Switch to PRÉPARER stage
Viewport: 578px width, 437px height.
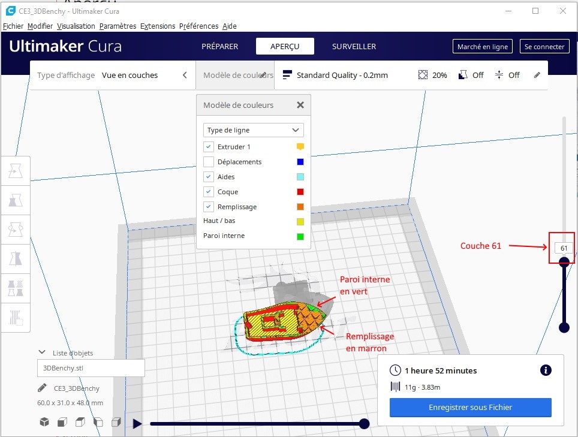[219, 46]
